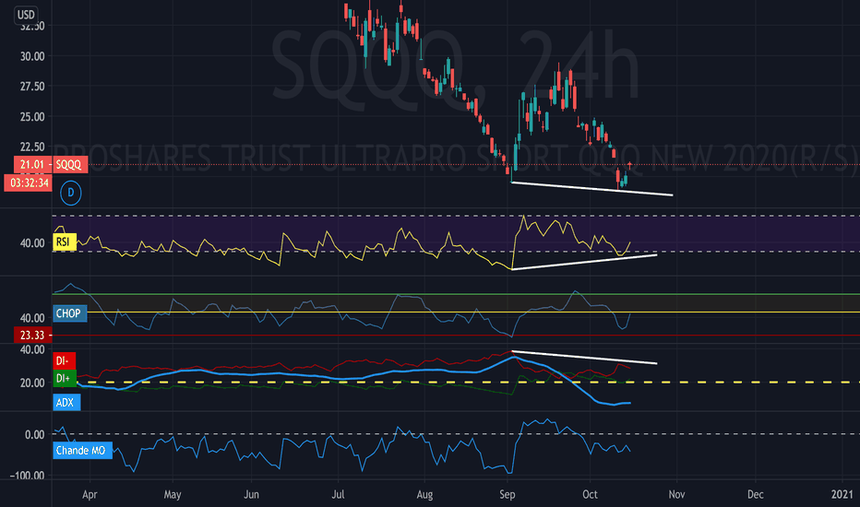The image size is (860, 507).
Task: Click the Oct label on time axis
Action: [590, 494]
